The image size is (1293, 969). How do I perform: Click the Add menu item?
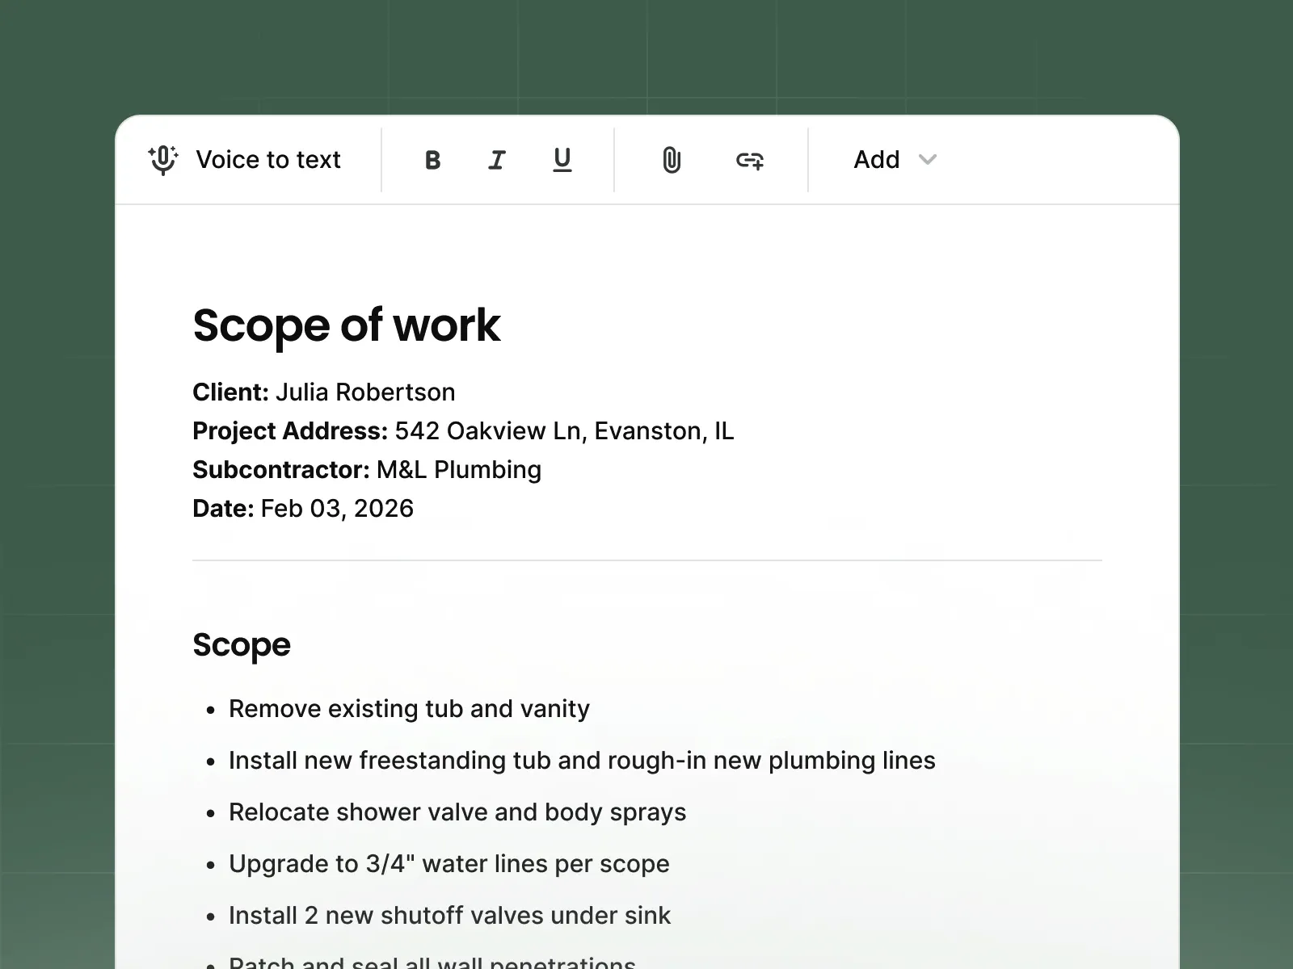[877, 160]
